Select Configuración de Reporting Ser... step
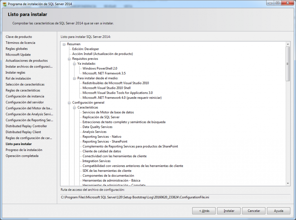This screenshot has width=296, height=220. pyautogui.click(x=29, y=120)
